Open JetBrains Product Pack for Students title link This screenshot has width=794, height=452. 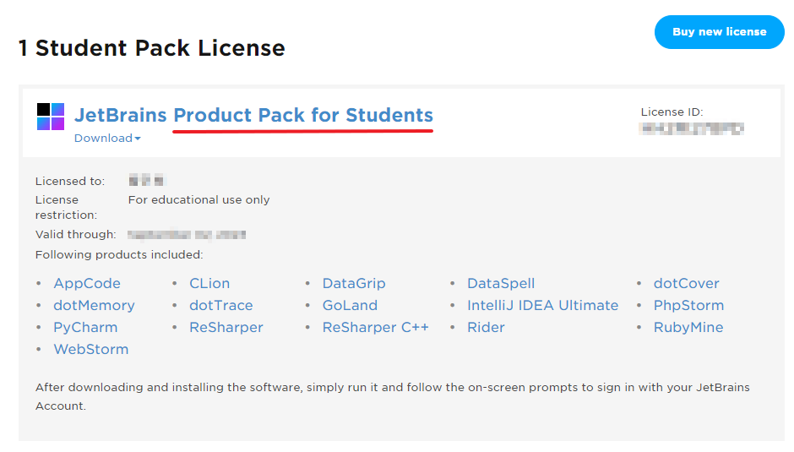(253, 115)
